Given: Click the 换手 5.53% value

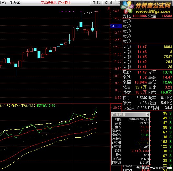Looking at the screenshot, I should coord(142,98).
